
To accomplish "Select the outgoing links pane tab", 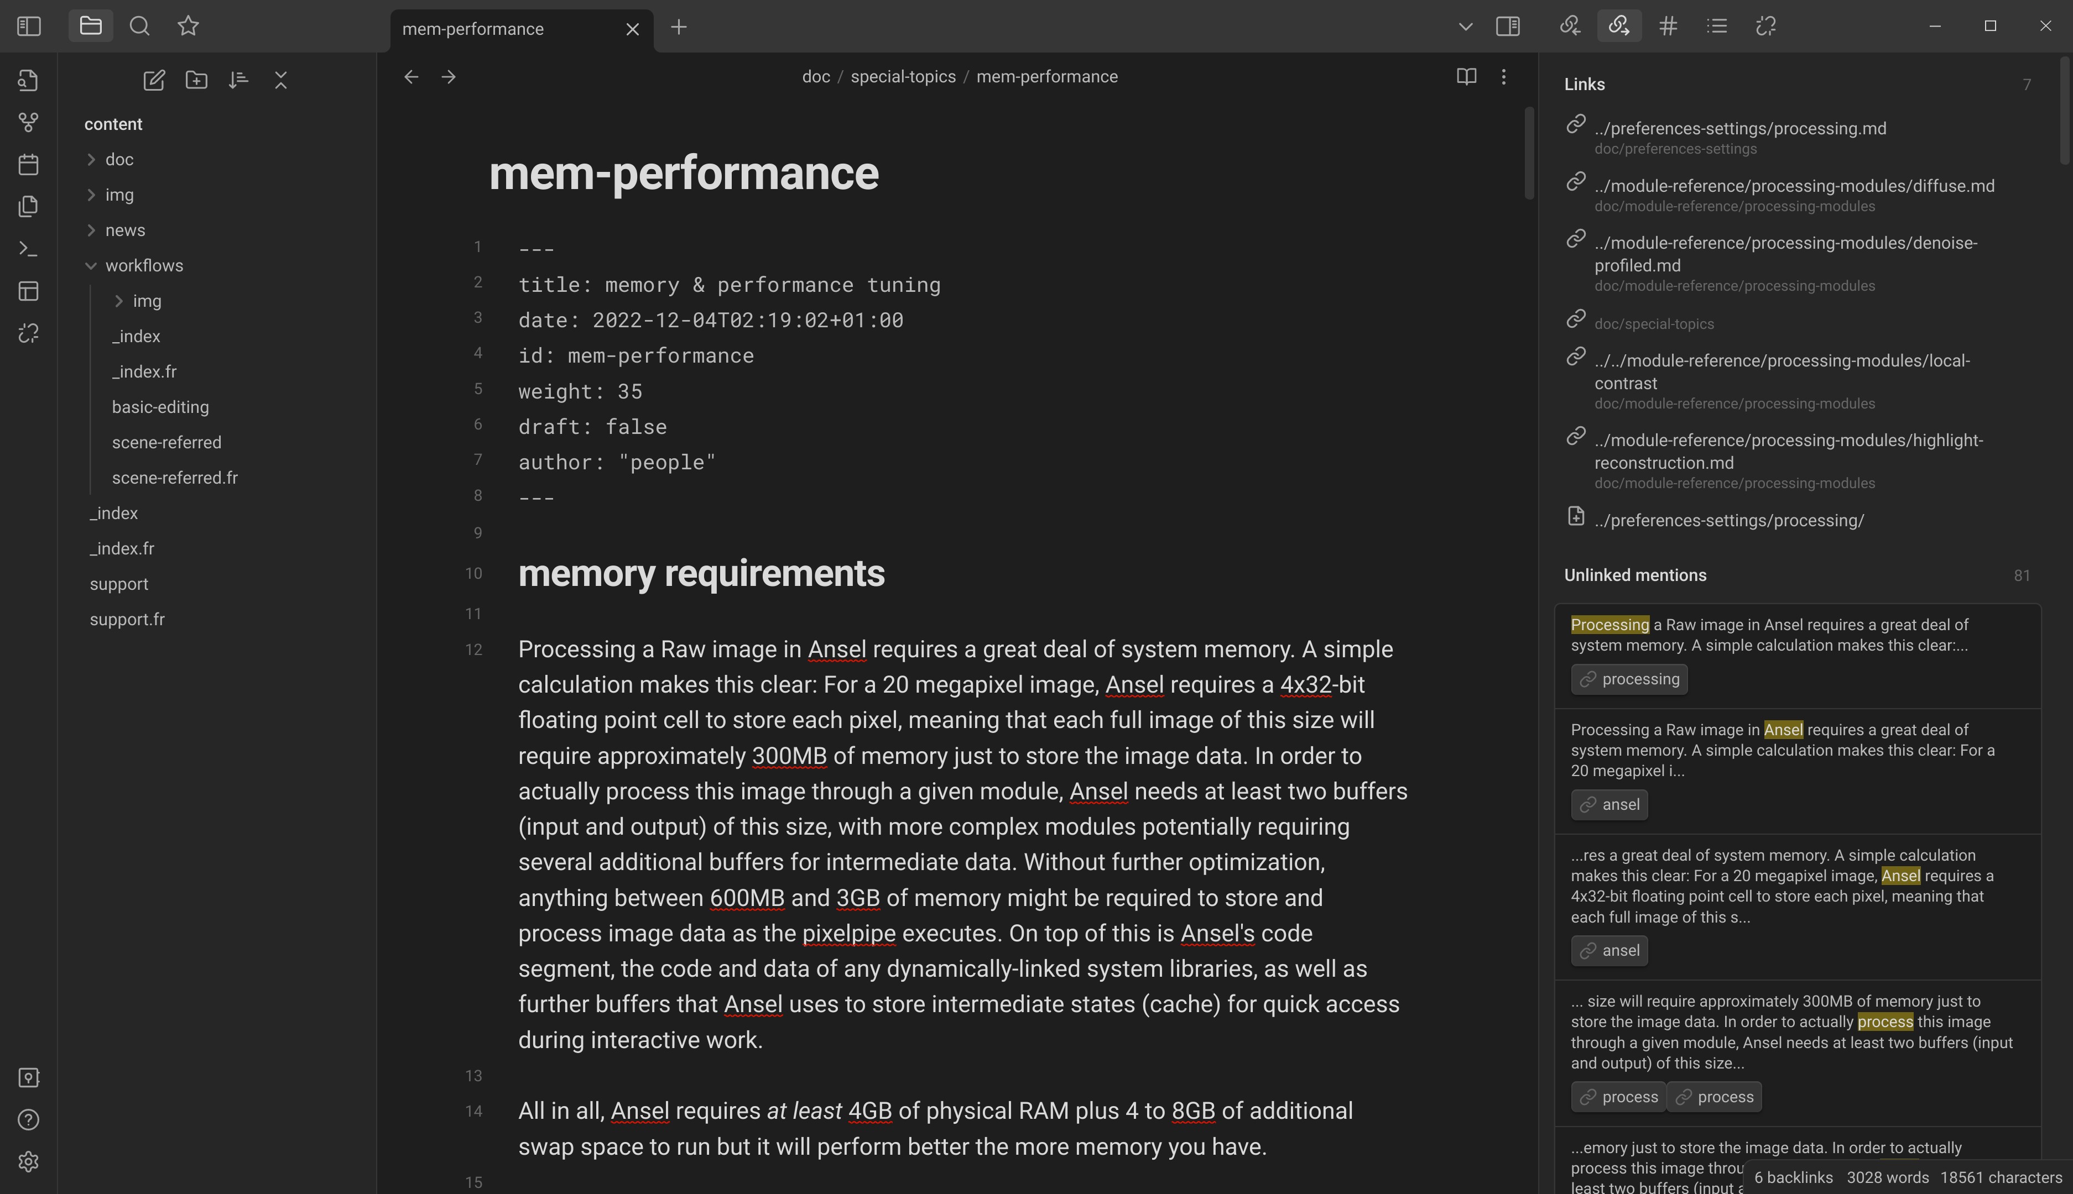I will coord(1618,26).
